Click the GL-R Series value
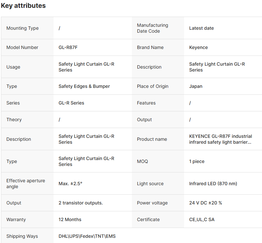This screenshot has height=243, width=262. tap(71, 103)
